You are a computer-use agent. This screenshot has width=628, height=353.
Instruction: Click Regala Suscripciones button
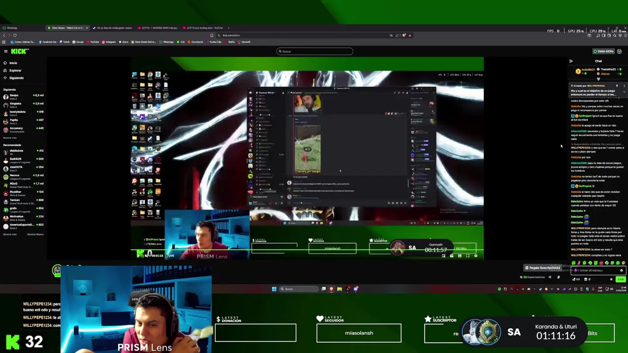(543, 268)
